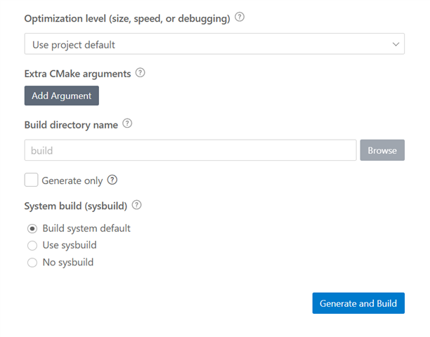
Task: Choose the Use sysbuild radio option
Action: (x=32, y=246)
